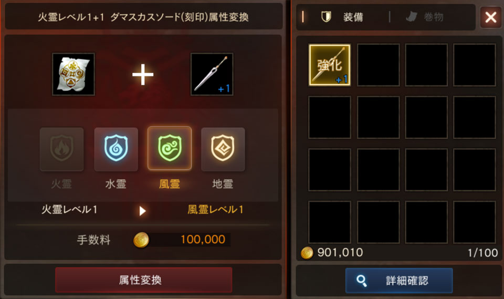
Task: Click the white arrow between element levels
Action: click(142, 211)
